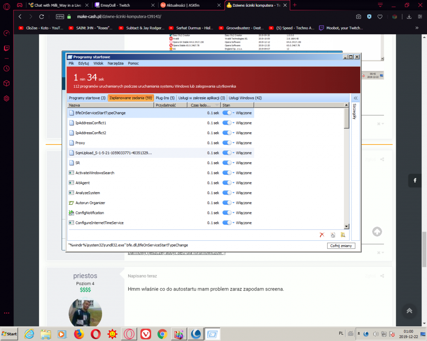Open browser settings gear in sidebar
Image resolution: width=427 pixels, height=341 pixels.
click(6, 98)
